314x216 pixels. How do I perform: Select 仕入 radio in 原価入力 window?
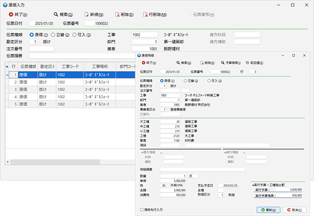pos(74,35)
